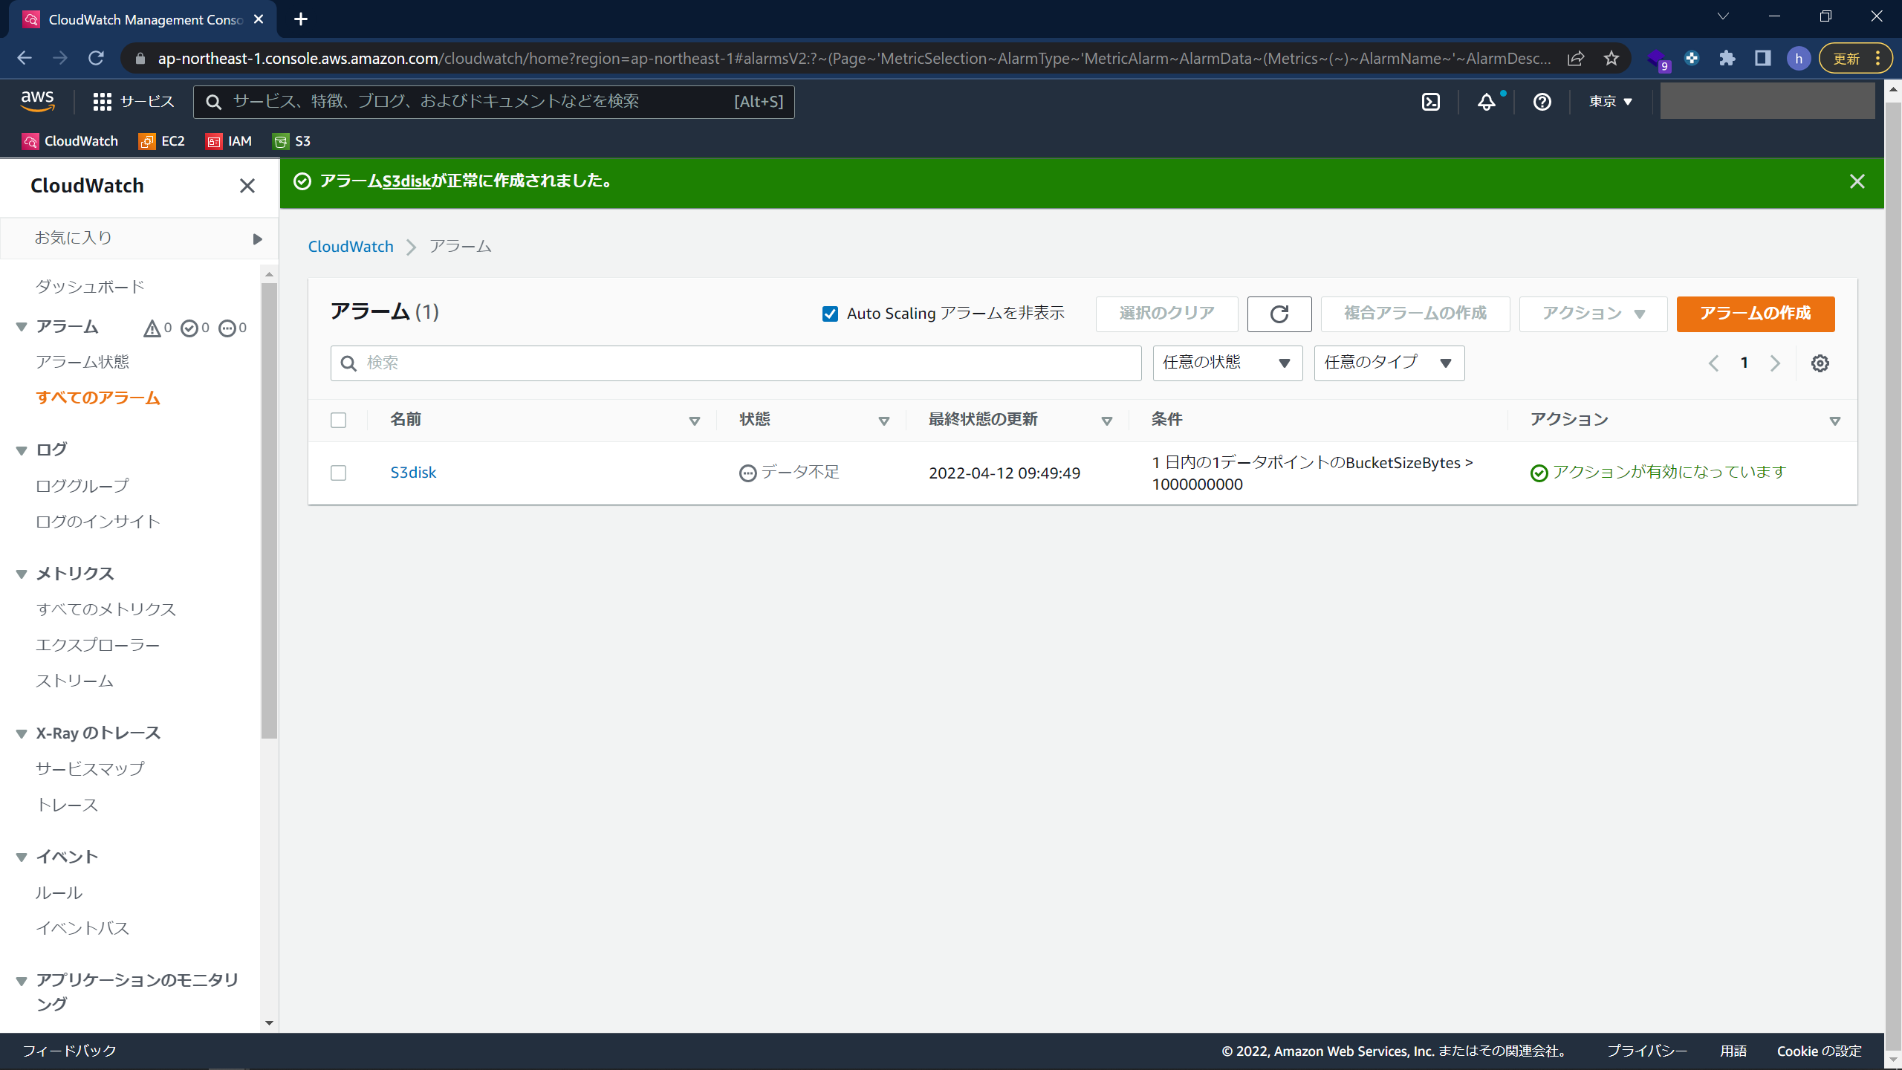1902x1070 pixels.
Task: Open the browser extensions puzzle icon
Action: (x=1727, y=58)
